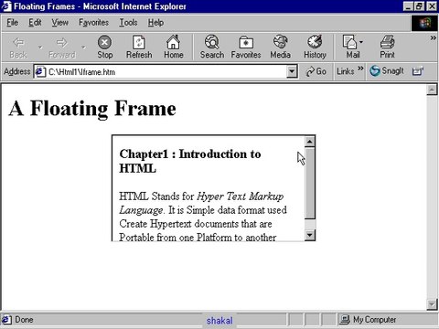
Task: Refresh the current page
Action: coord(139,48)
